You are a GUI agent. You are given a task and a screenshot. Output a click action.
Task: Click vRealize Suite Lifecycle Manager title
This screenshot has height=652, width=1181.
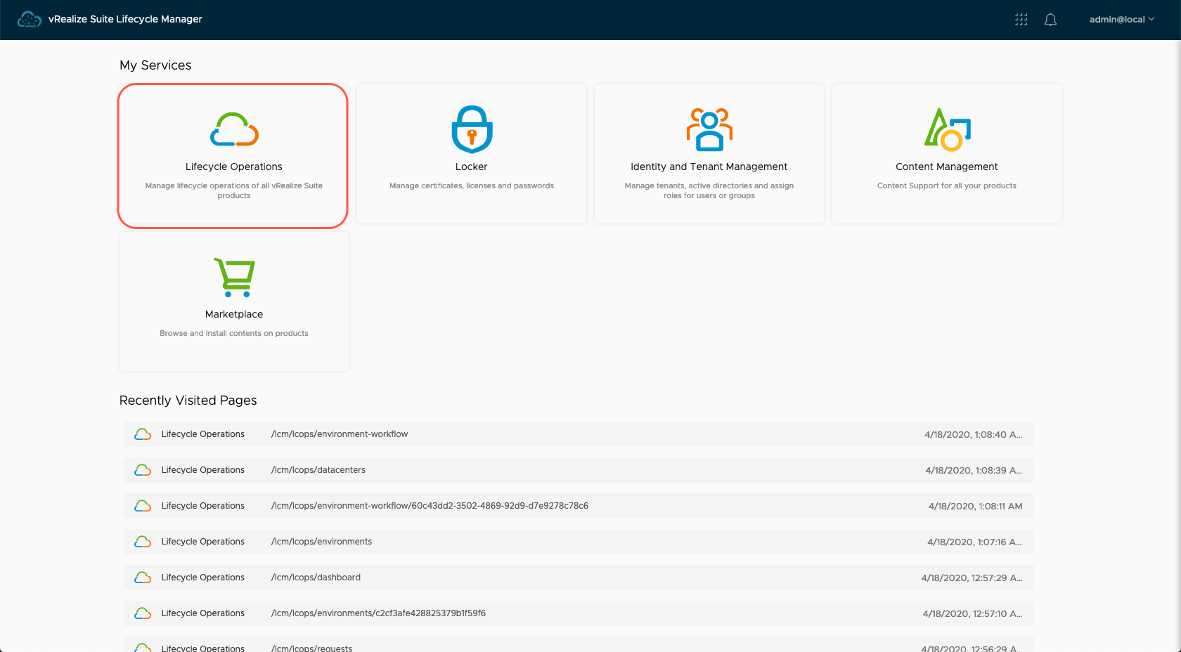tap(125, 19)
